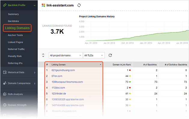Open the Summary menu item
The image size is (189, 119).
13,14
